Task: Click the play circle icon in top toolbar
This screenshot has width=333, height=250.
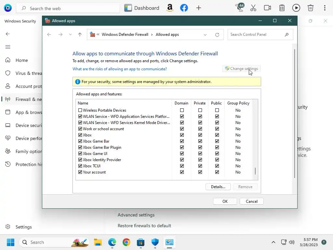Action: point(296,8)
